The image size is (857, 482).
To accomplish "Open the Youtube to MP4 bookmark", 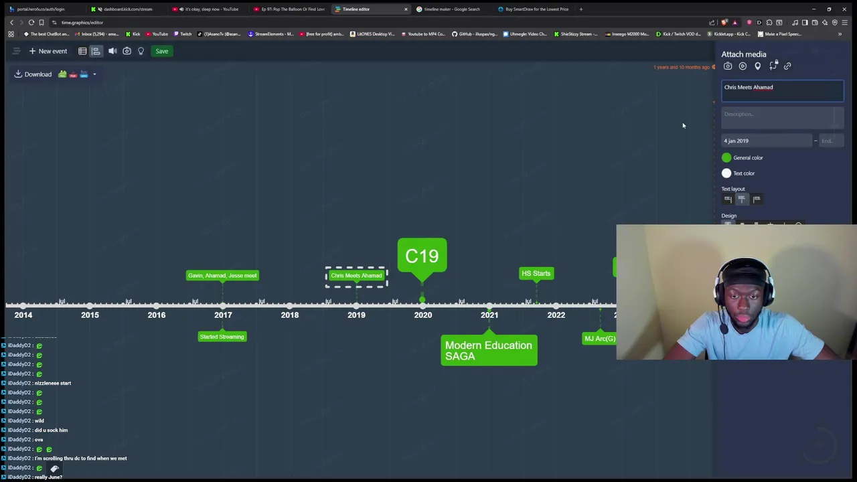I will click(x=423, y=34).
